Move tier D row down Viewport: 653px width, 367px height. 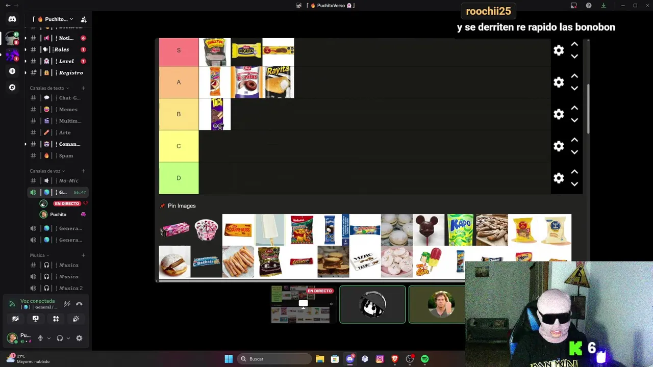574,185
